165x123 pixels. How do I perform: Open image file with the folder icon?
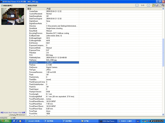(153, 5)
